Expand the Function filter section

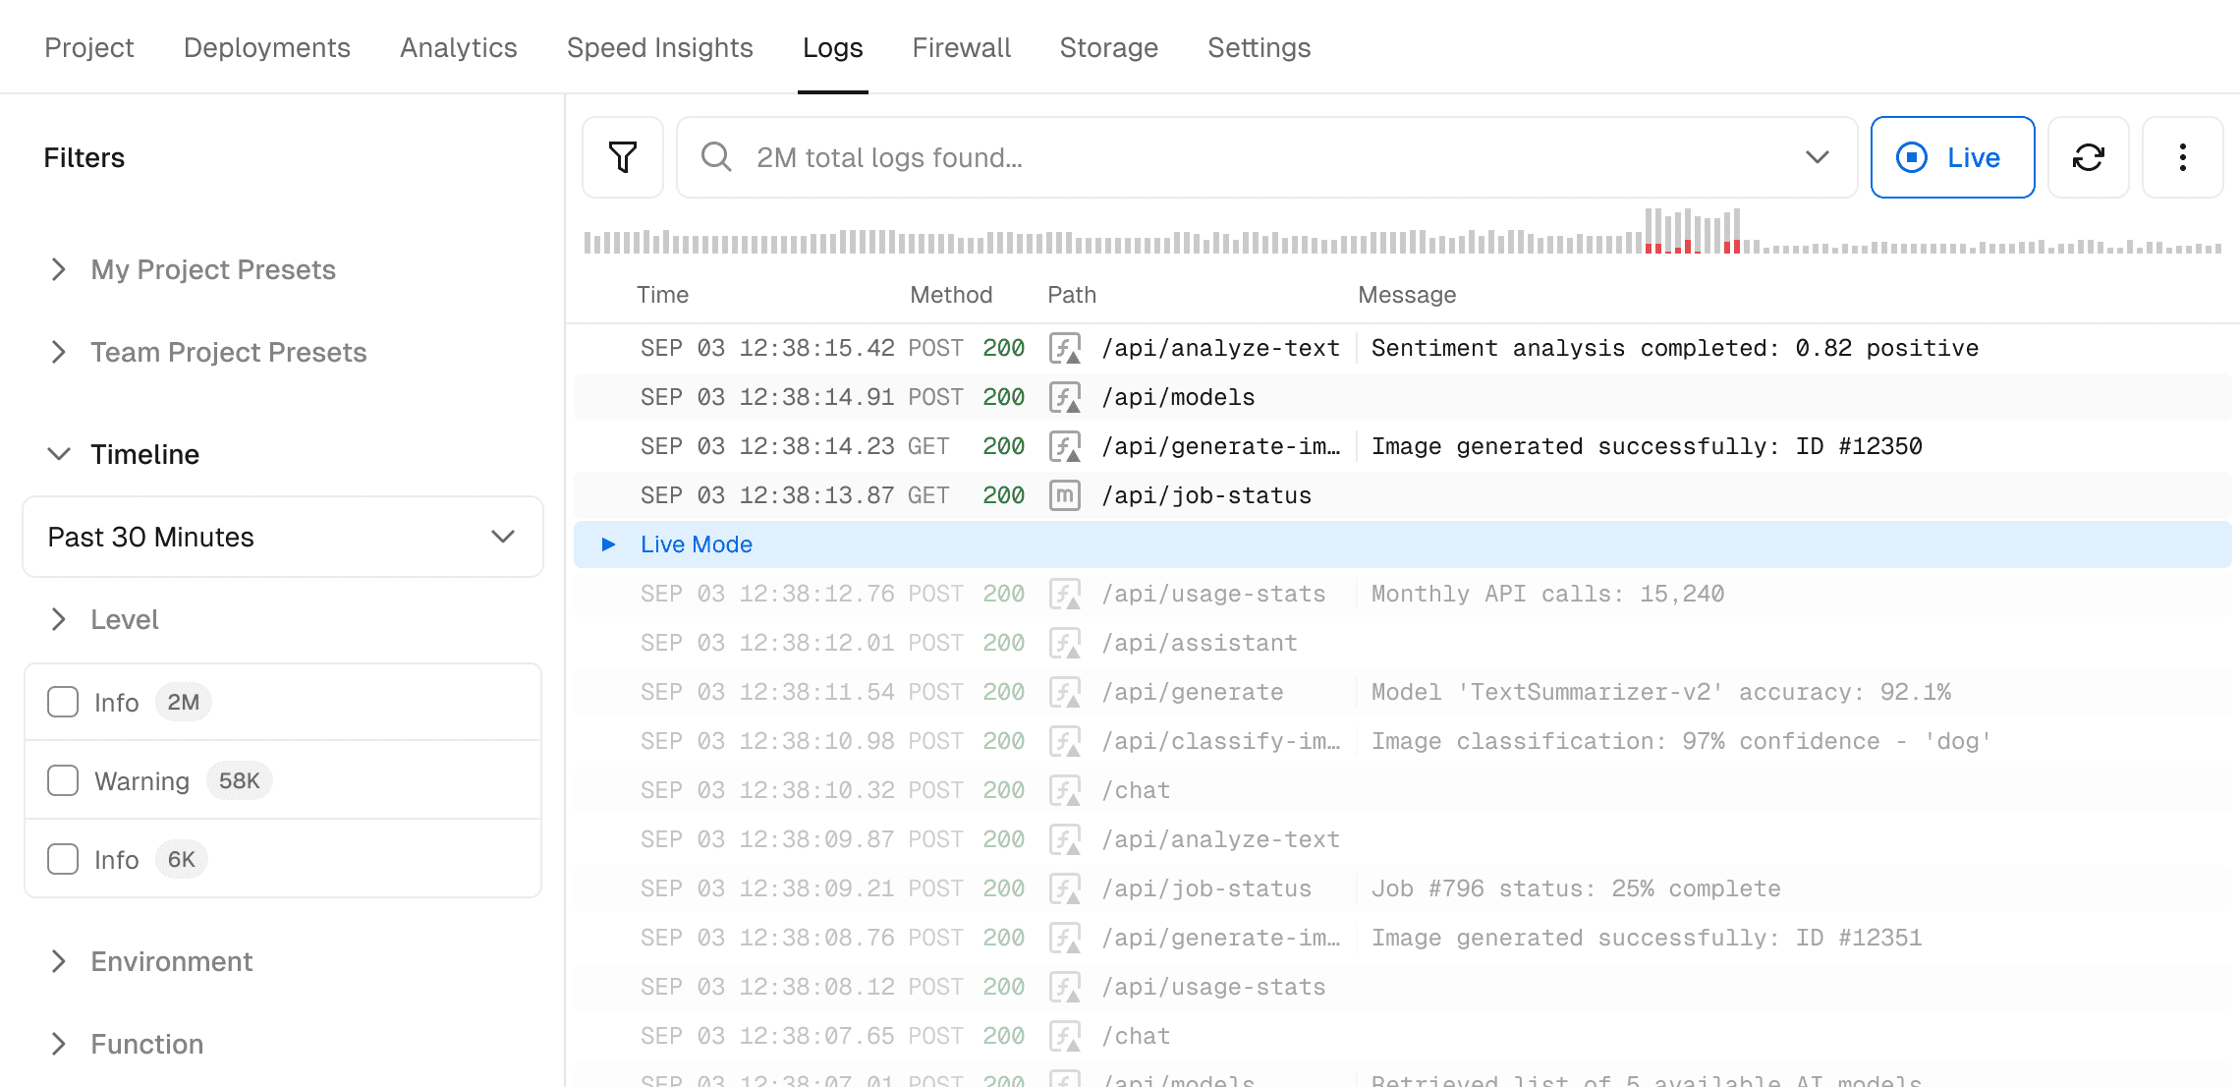tap(59, 1043)
